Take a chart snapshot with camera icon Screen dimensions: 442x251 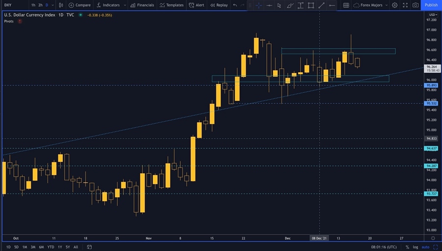(415, 5)
